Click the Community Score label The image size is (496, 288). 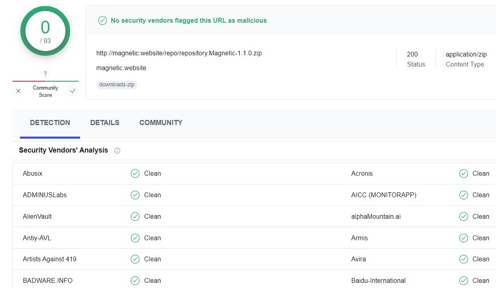[x=45, y=92]
